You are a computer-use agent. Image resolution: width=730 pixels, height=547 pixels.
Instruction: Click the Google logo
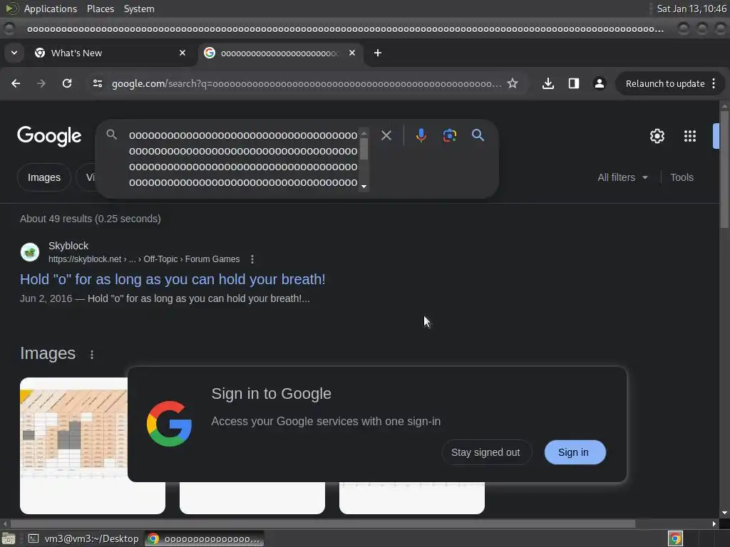[49, 136]
